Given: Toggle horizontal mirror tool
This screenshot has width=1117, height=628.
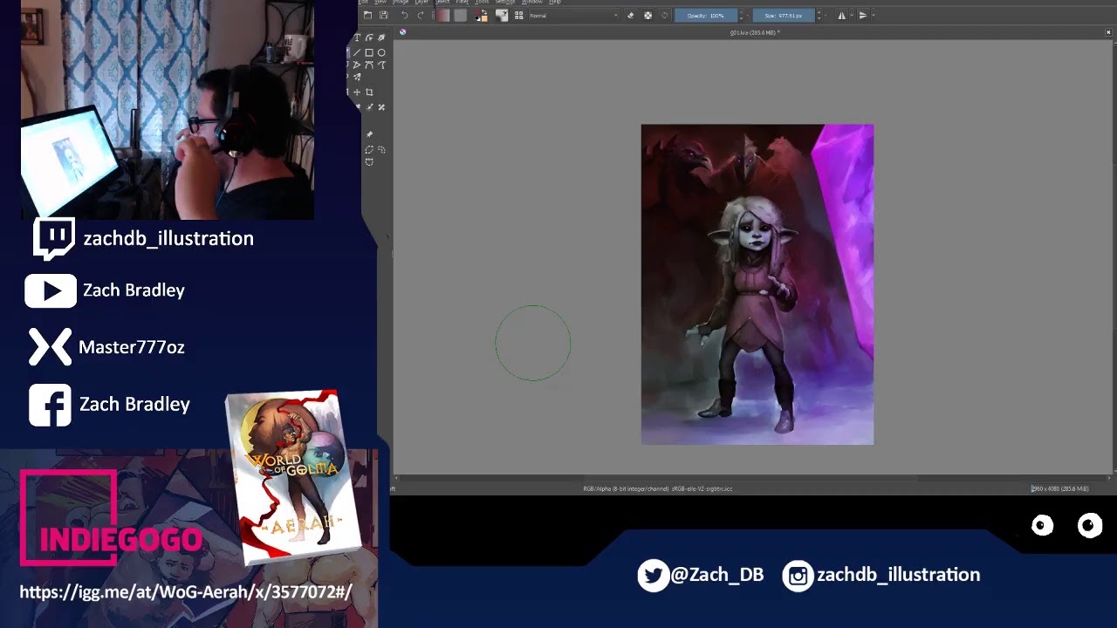Looking at the screenshot, I should (841, 16).
